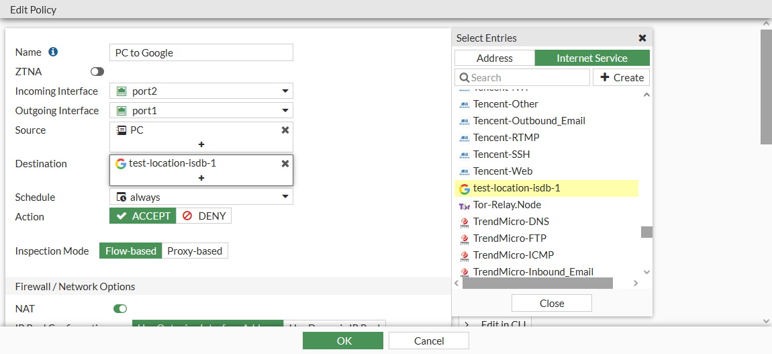The image size is (772, 354).
Task: Click the main page vertical scrollbar thumb
Action: pyautogui.click(x=766, y=87)
